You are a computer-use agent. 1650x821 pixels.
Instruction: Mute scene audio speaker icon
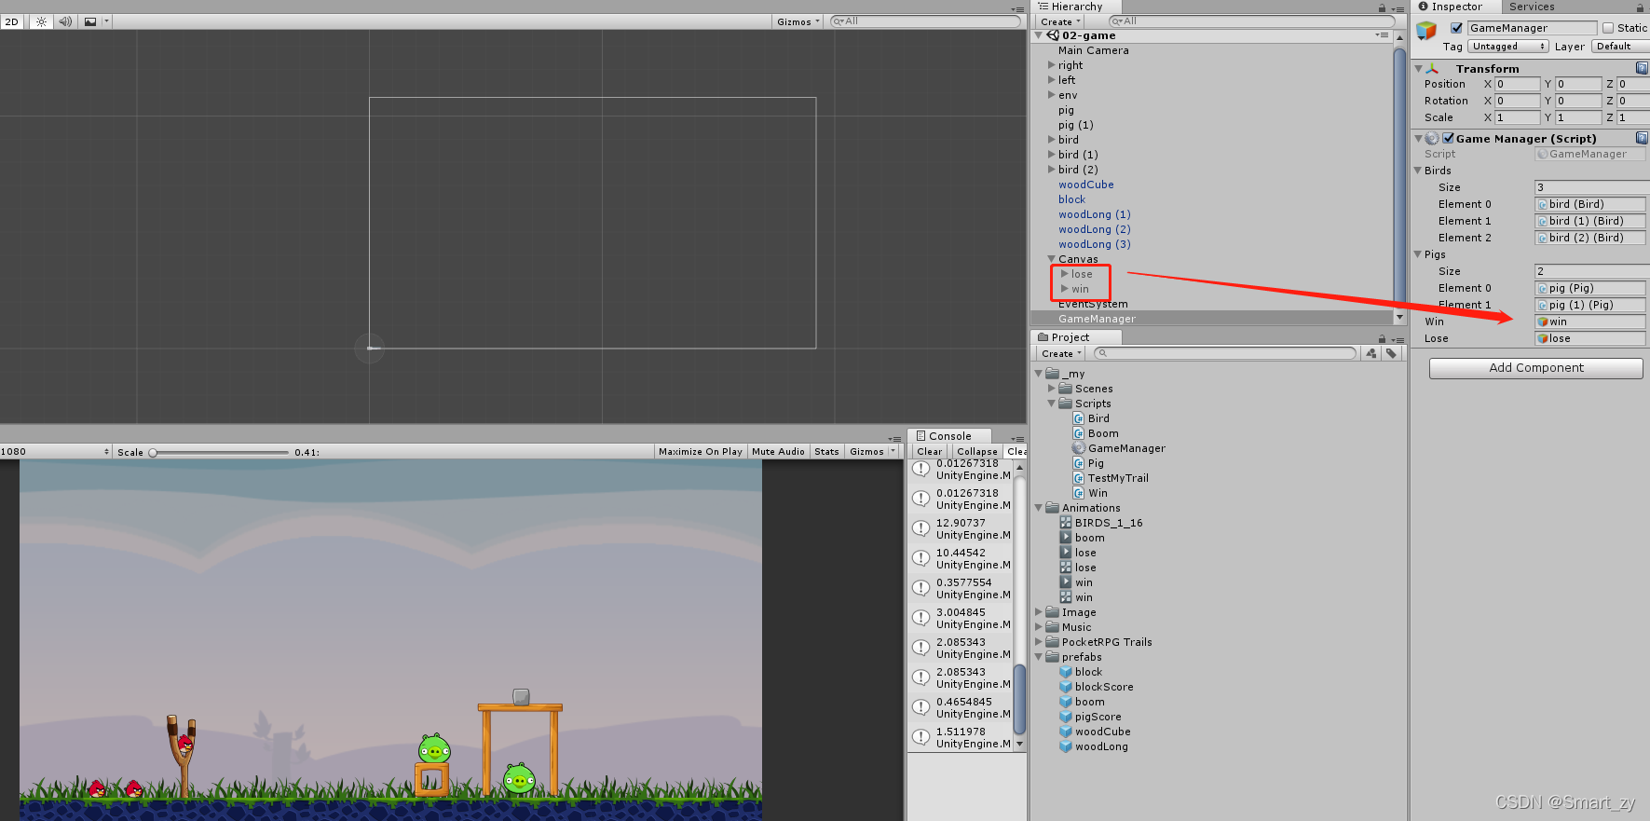point(65,21)
